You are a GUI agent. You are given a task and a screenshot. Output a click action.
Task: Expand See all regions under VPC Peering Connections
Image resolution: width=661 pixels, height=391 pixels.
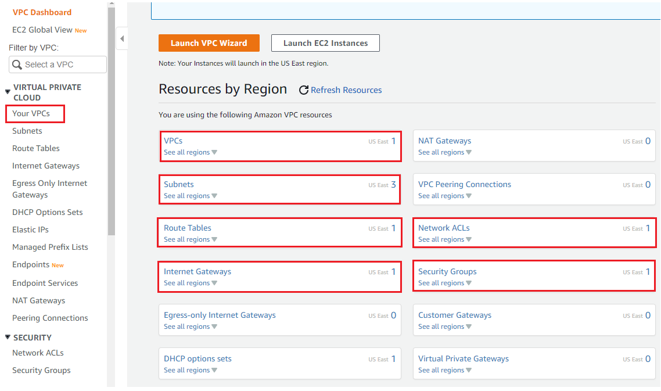[x=445, y=196]
